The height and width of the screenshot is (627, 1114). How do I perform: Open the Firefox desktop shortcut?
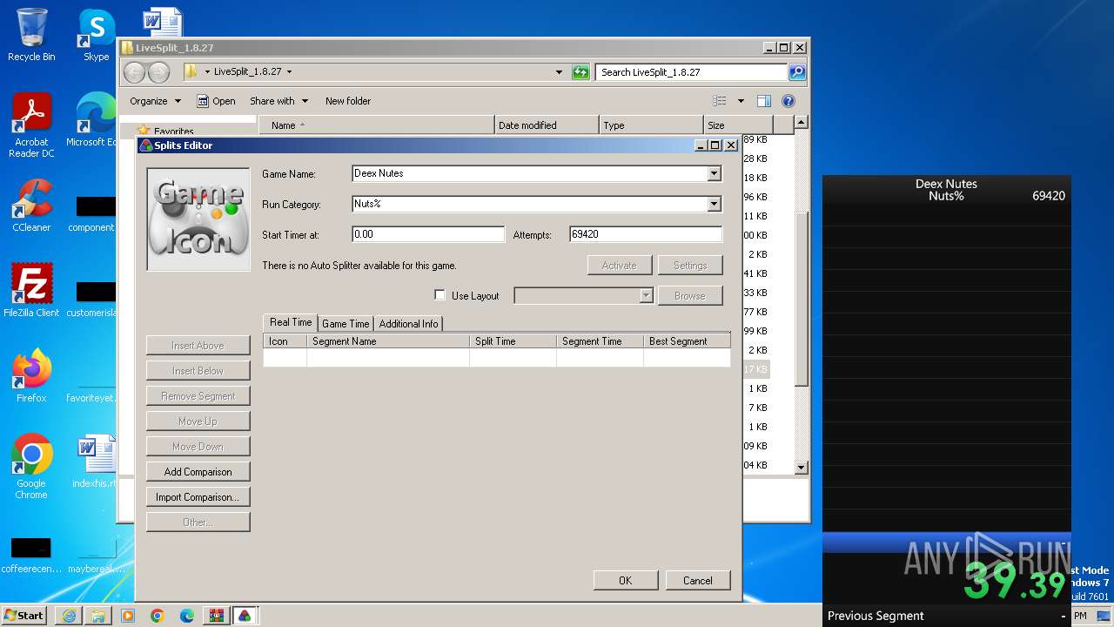[31, 376]
